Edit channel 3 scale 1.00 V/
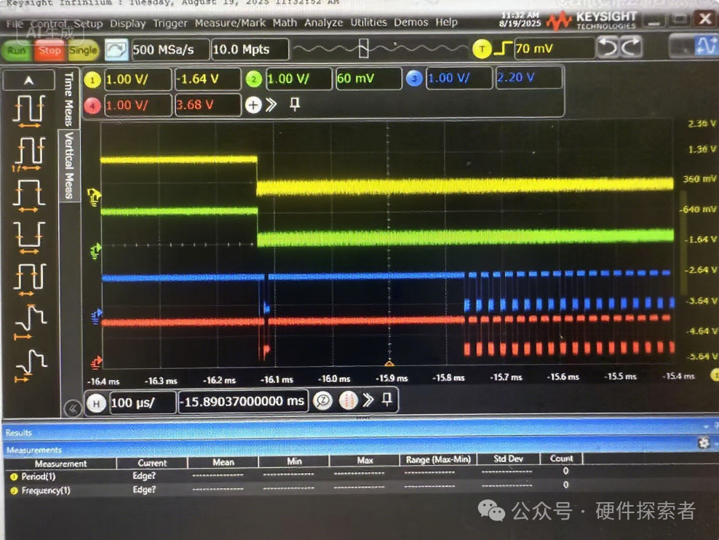The image size is (719, 540). [x=458, y=77]
